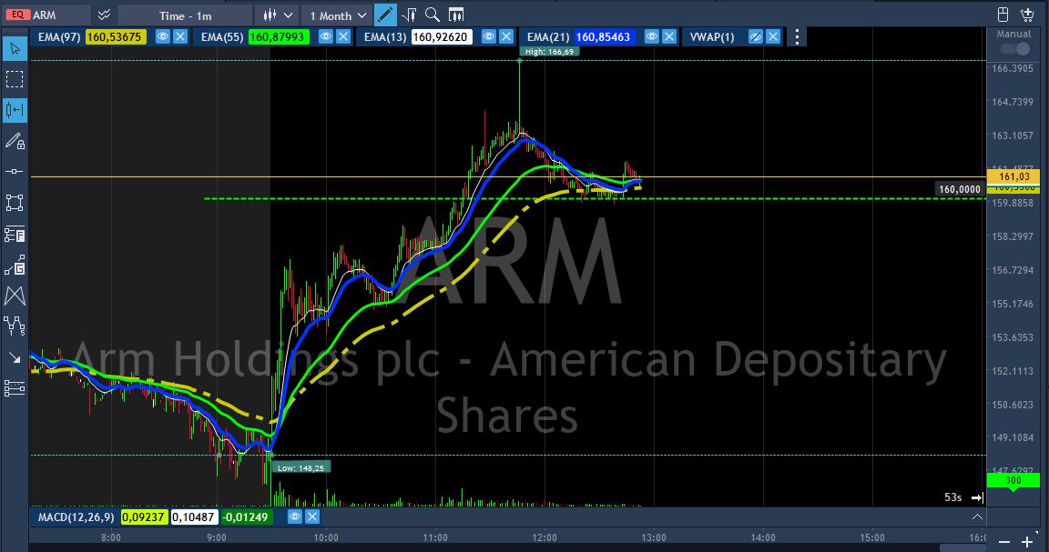Click the blue pencil draw icon
Screen dimensions: 1049x552
coord(385,15)
